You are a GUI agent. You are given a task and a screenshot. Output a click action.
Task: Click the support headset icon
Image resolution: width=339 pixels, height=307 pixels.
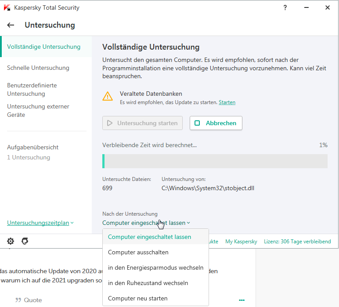point(25,241)
